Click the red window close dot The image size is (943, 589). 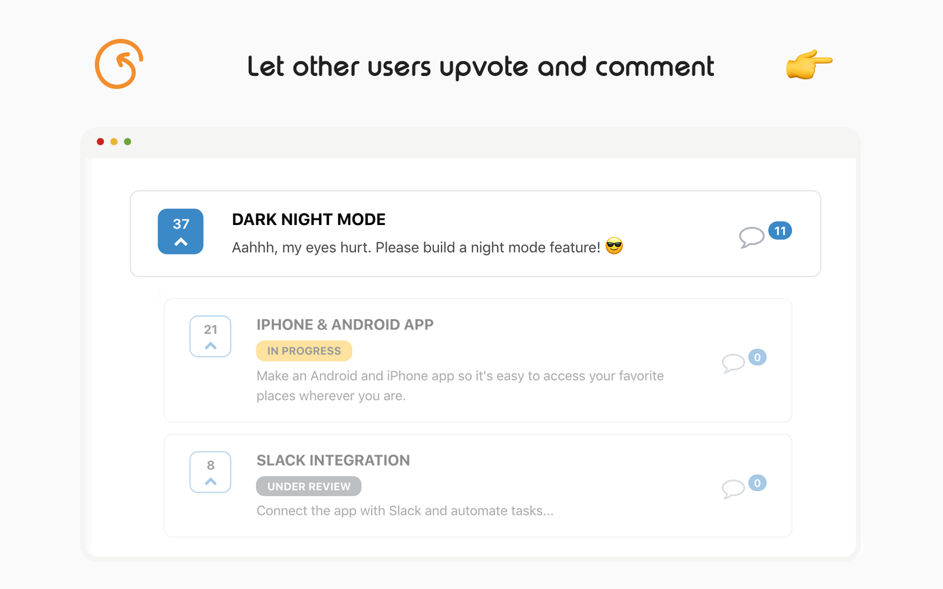point(100,141)
